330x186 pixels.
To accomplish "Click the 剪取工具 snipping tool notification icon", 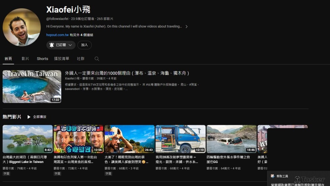I will point(273,176).
